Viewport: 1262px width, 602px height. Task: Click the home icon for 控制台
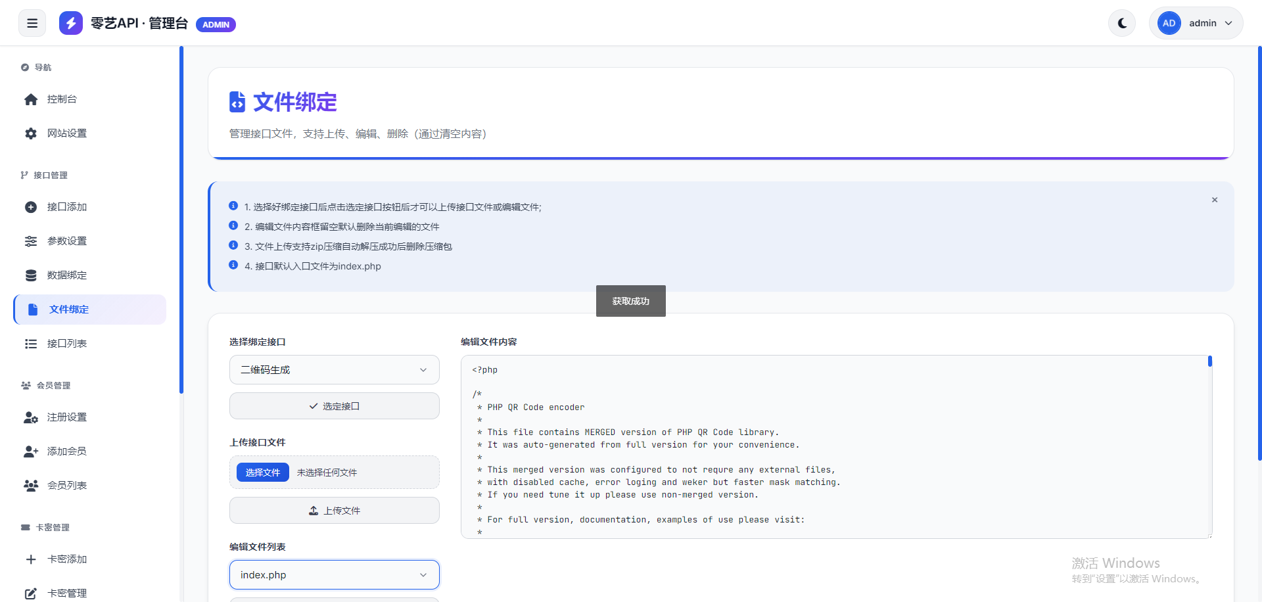coord(31,99)
